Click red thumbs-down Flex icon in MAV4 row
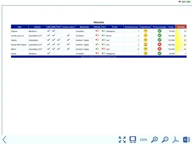192x144 pixels. [x=103, y=49]
